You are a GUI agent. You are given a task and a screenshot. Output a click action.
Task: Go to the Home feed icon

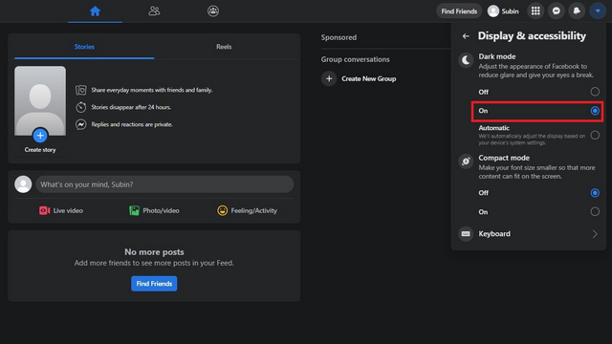click(95, 11)
